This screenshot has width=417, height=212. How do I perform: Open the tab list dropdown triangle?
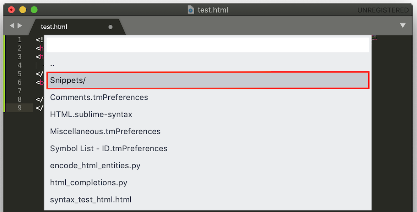coord(403,26)
